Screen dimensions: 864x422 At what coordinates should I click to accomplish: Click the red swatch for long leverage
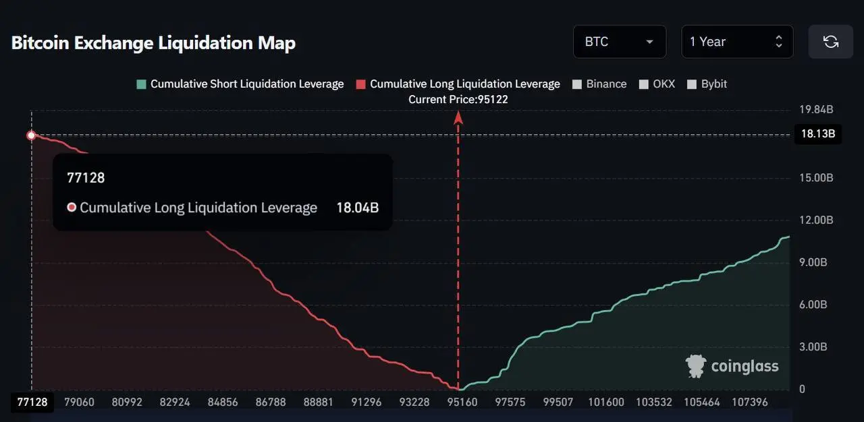pyautogui.click(x=360, y=84)
